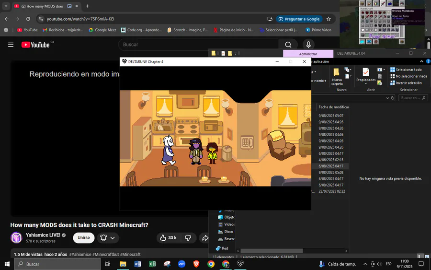The image size is (431, 270).
Task: Click the YouTube search magnifier button
Action: [x=288, y=45]
